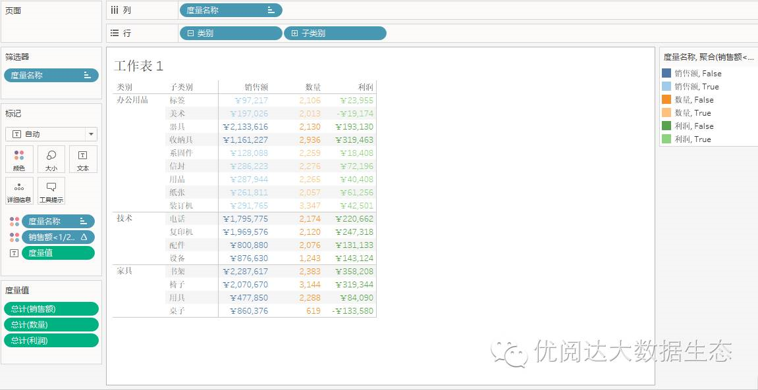
Task: Click delta icon on 销售额<1/2 pill
Action: coord(84,237)
